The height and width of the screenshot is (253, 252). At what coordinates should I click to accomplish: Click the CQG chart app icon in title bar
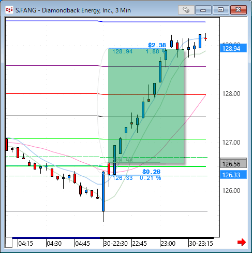9,10
